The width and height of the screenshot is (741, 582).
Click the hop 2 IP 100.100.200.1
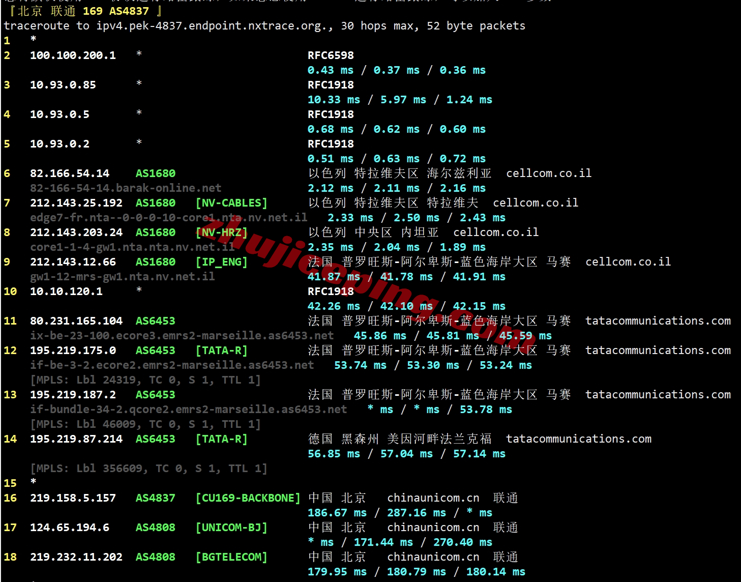[x=73, y=55]
